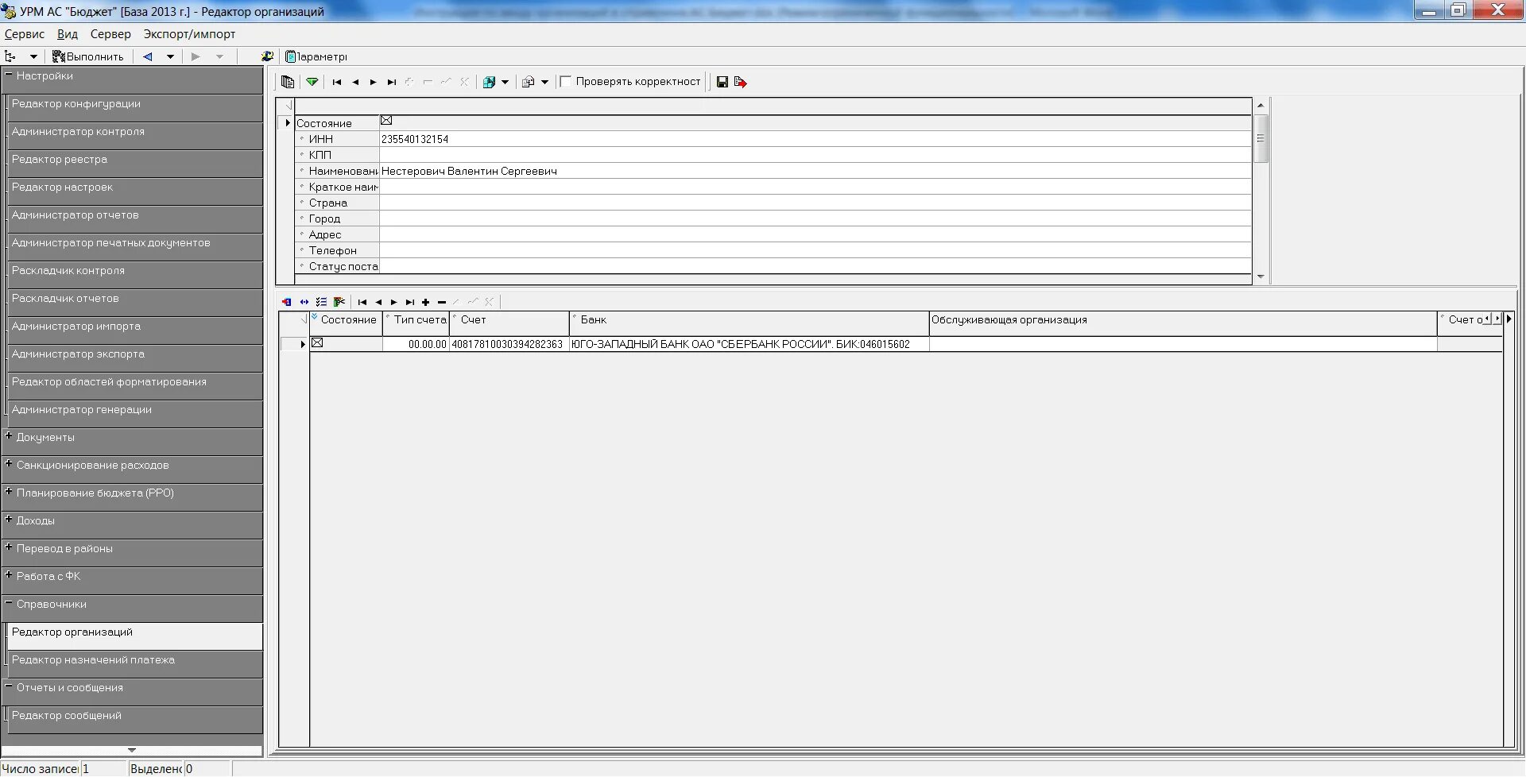This screenshot has height=777, width=1526.
Task: Click the export with red arrow icon
Action: pos(741,82)
